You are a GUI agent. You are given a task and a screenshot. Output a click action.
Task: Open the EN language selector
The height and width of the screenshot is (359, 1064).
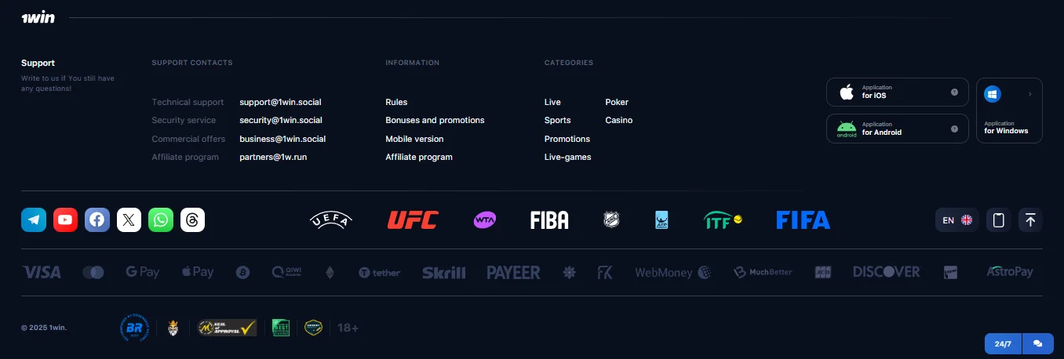pos(957,220)
